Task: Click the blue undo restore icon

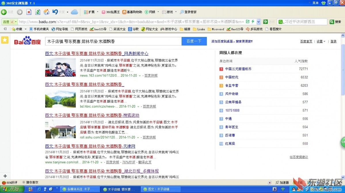Action: (x=55, y=12)
